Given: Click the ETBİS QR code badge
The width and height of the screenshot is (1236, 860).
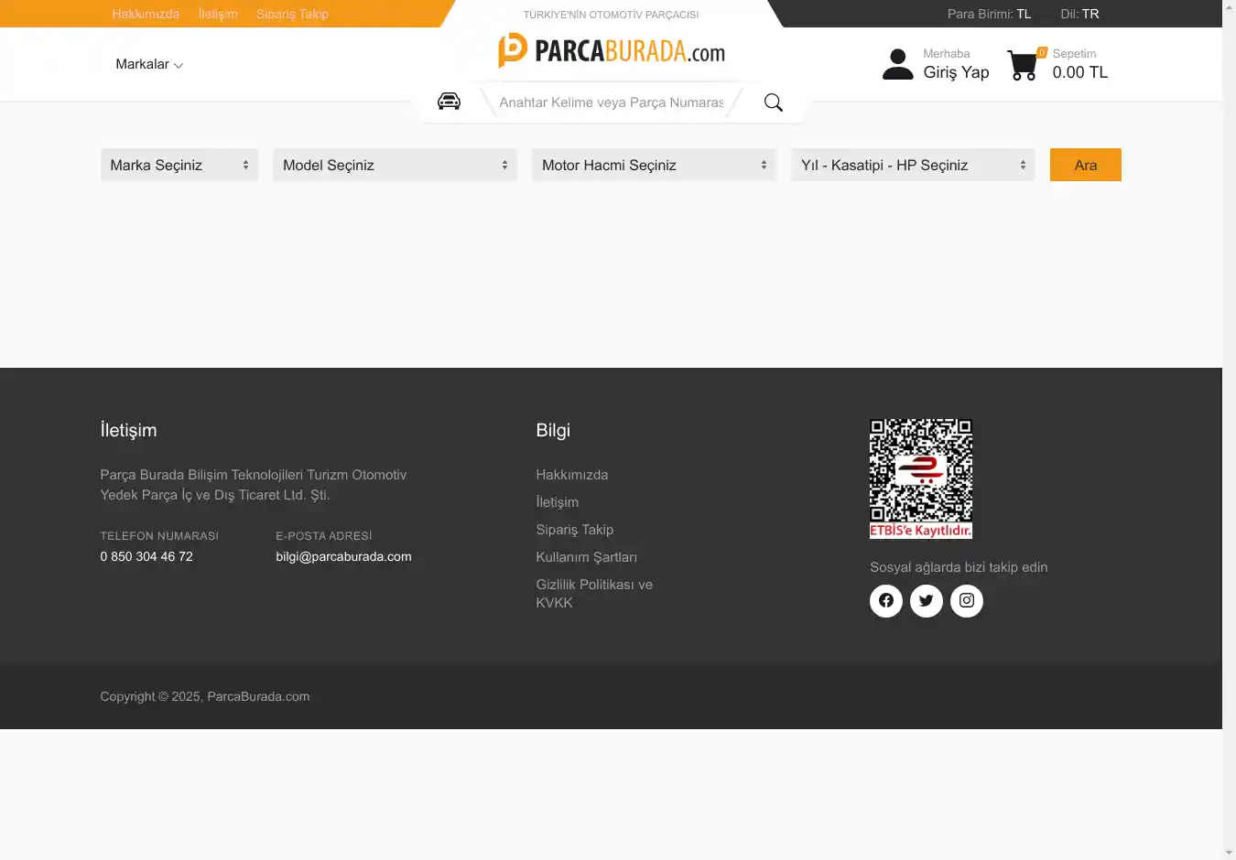Looking at the screenshot, I should click(x=920, y=478).
